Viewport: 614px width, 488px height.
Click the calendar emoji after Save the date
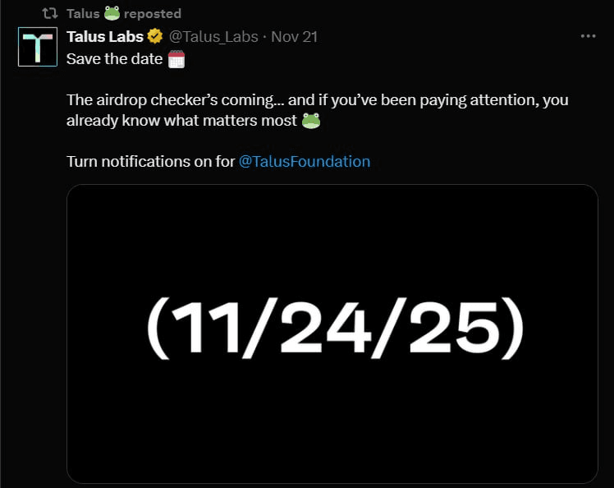[176, 58]
